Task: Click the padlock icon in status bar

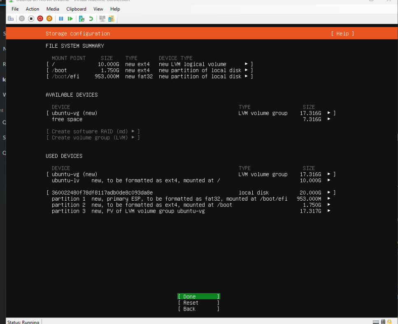Action: [383, 322]
